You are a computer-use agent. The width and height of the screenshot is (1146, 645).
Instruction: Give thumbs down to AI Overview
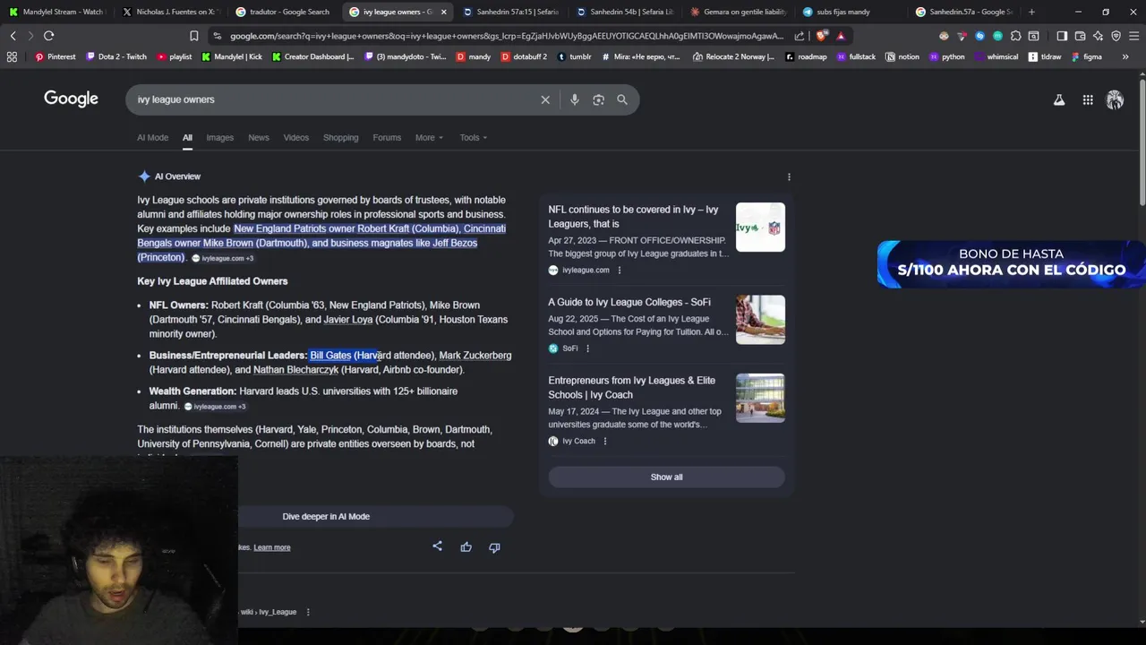click(x=494, y=546)
